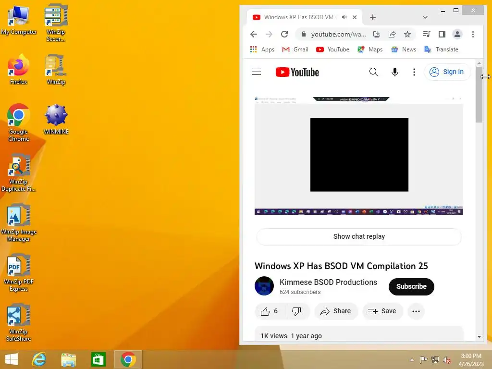Click the scrollbar down arrow
The height and width of the screenshot is (369, 492).
479,337
